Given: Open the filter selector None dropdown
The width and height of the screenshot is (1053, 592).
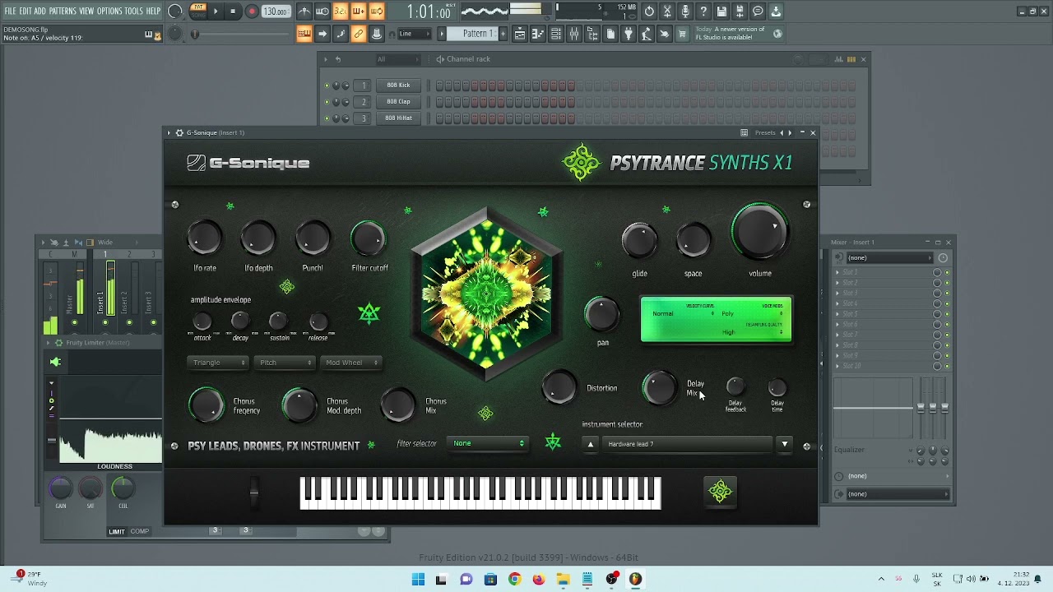Looking at the screenshot, I should point(489,443).
